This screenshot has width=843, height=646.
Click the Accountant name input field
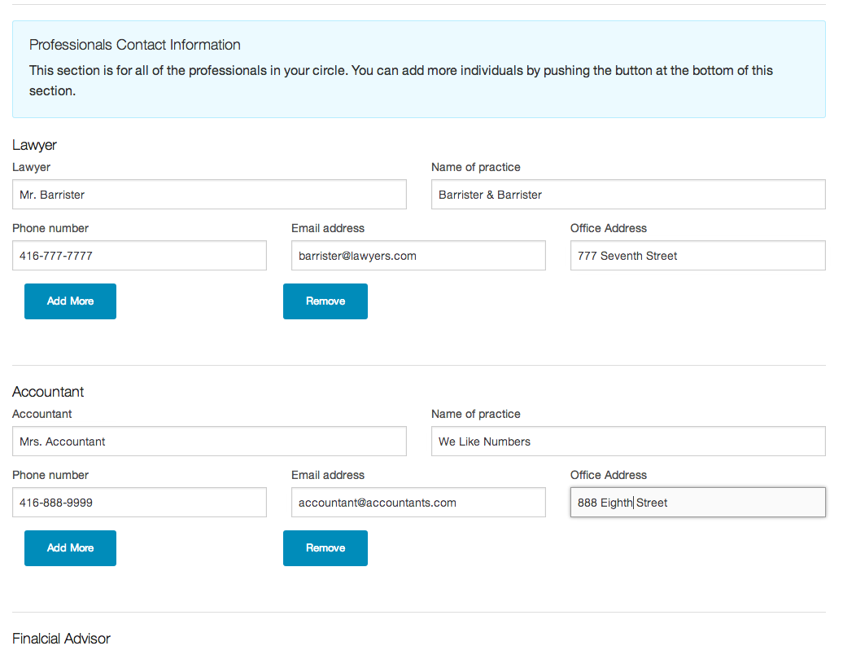tap(208, 441)
